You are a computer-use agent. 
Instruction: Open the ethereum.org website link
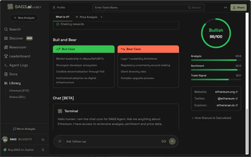226,92
